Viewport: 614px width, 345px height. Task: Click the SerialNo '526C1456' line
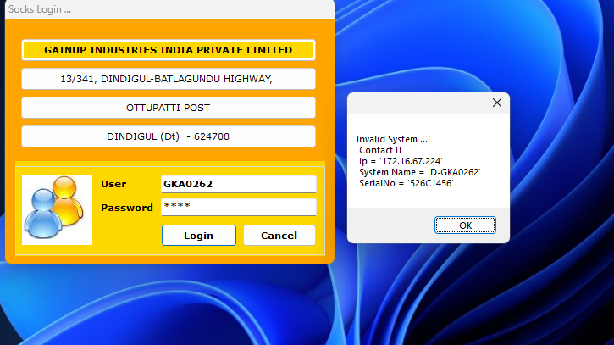coord(405,183)
